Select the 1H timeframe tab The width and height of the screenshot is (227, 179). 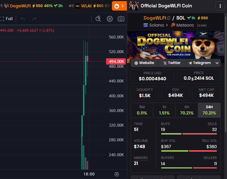(x=164, y=110)
